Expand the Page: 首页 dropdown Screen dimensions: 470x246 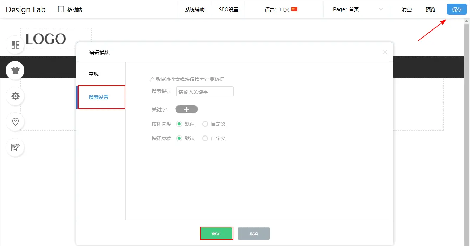(357, 9)
